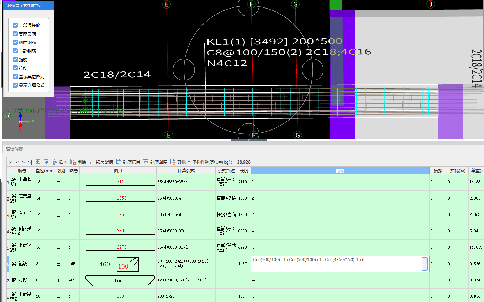The height and width of the screenshot is (302, 484).
Task: Click 损耗(%) column header
Action: point(458,171)
